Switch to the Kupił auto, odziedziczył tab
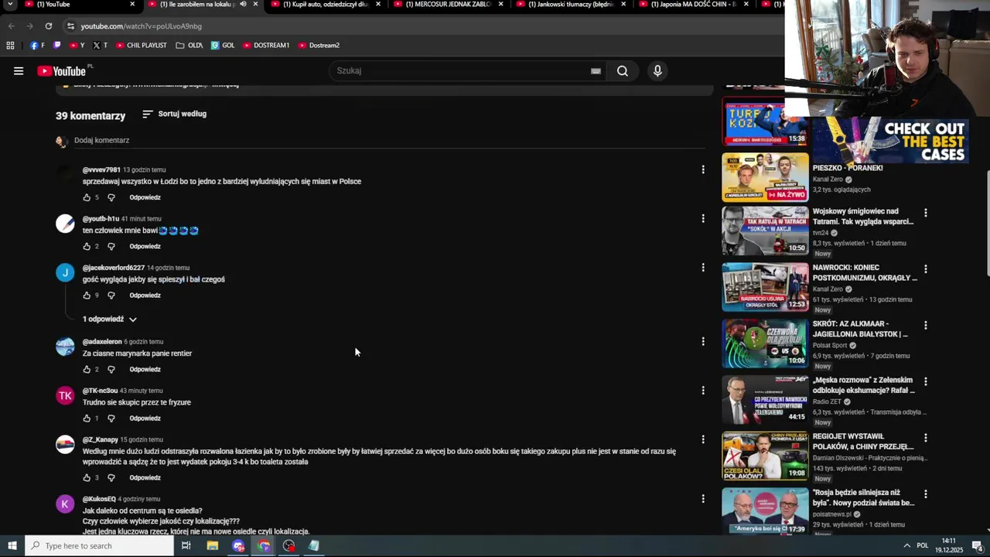990x557 pixels. 325,5
